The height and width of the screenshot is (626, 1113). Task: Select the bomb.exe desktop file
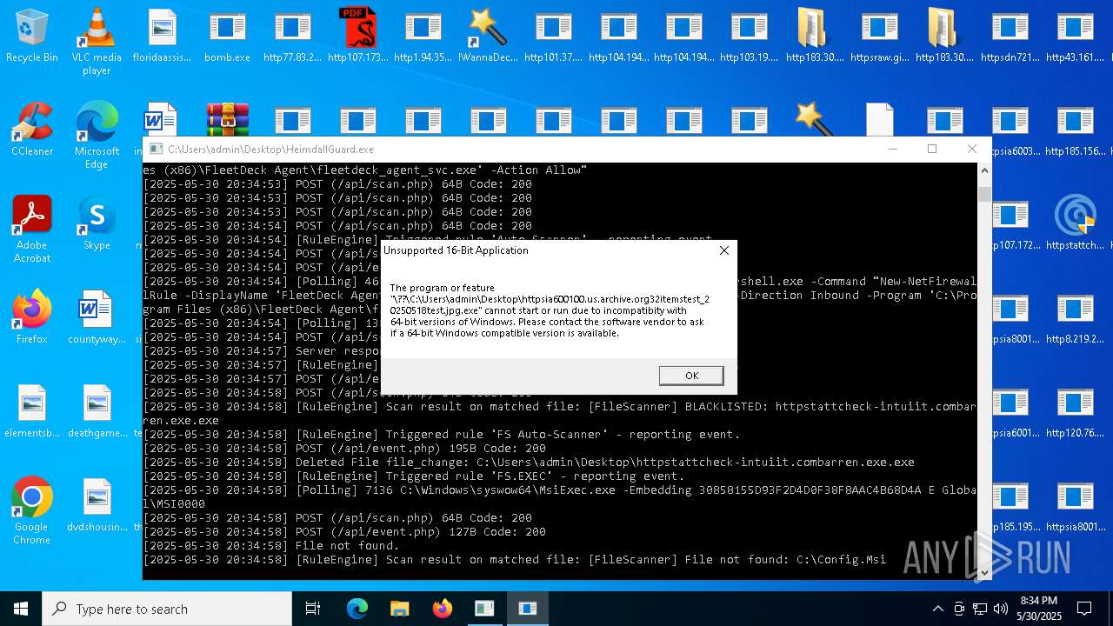pos(227,37)
